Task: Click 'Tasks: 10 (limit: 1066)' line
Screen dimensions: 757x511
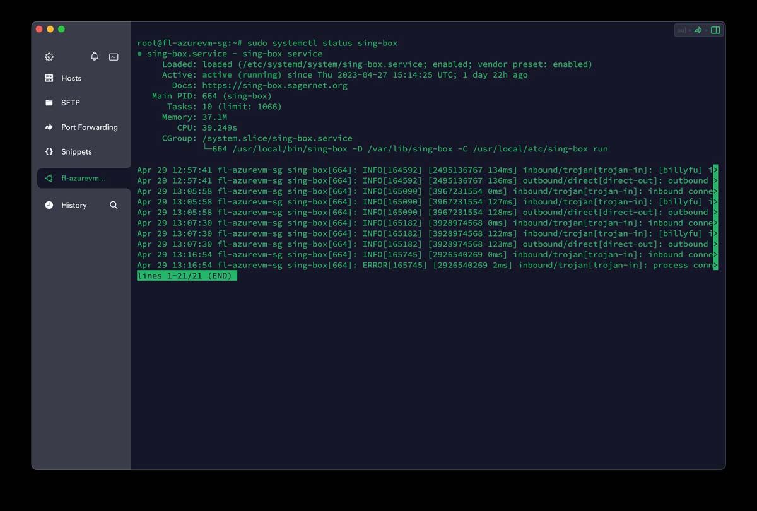Action: pos(225,107)
